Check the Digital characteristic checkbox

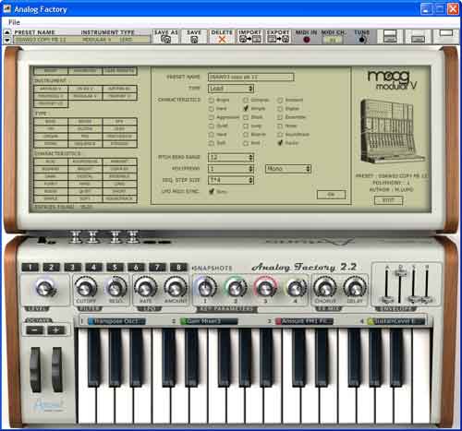pos(280,109)
